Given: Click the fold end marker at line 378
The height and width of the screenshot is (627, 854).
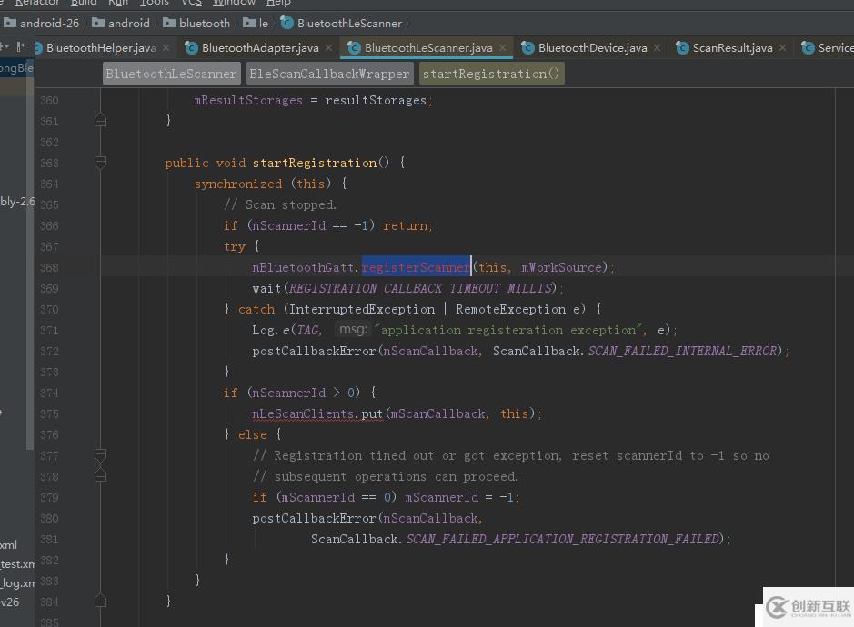Looking at the screenshot, I should pos(100,475).
